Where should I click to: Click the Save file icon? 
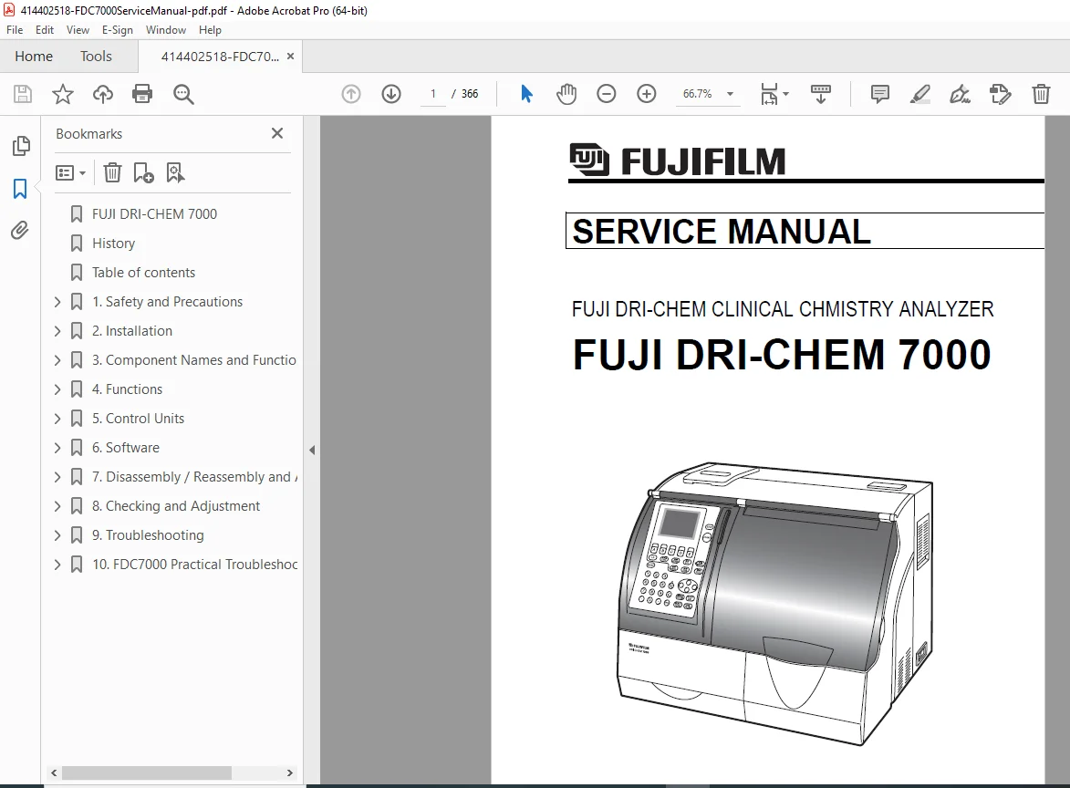point(23,93)
